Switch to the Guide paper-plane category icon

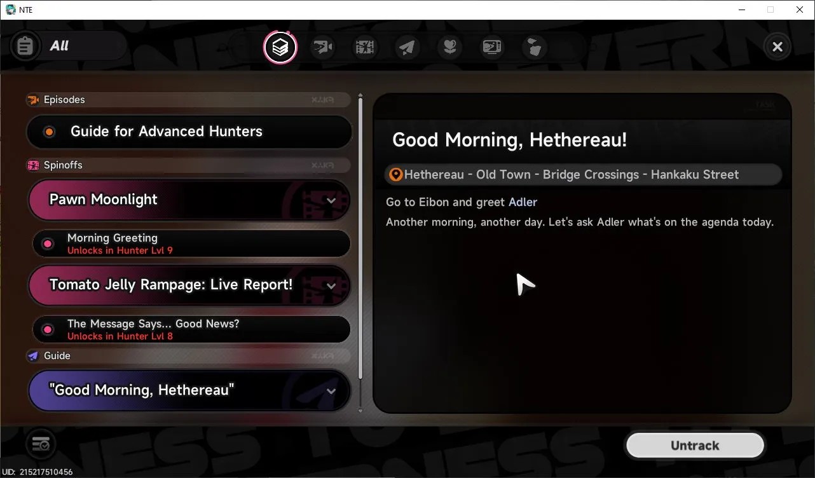pyautogui.click(x=407, y=47)
